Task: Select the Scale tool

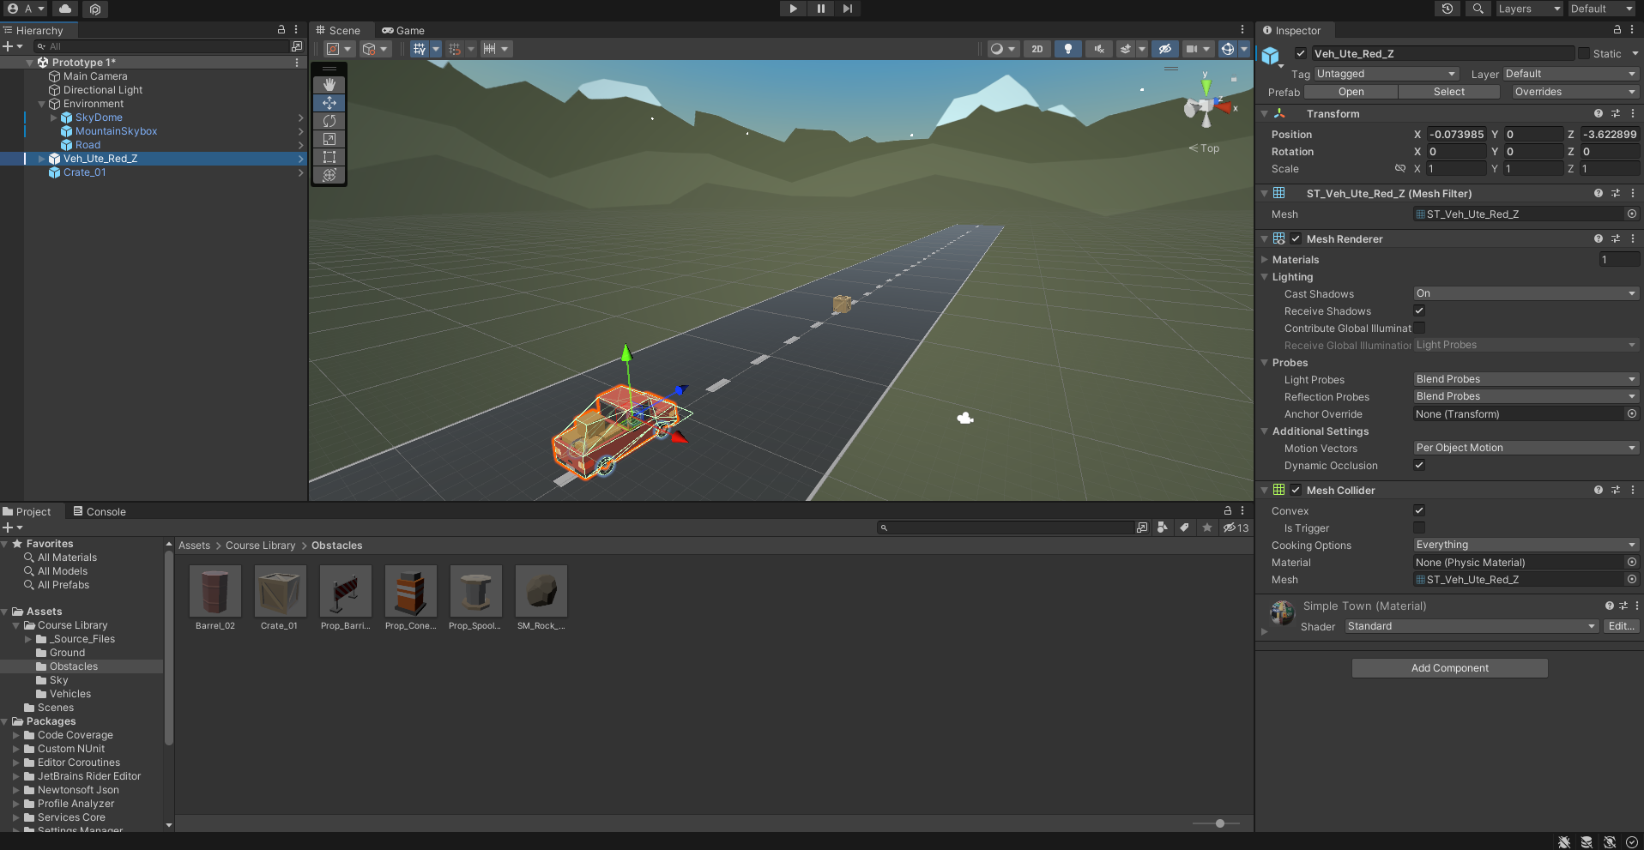Action: 329,139
